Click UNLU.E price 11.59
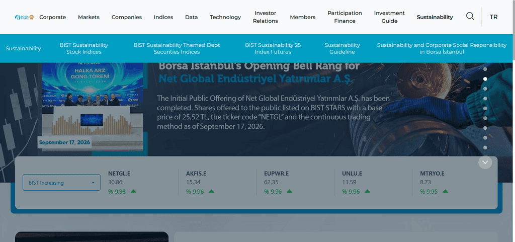 coord(349,182)
